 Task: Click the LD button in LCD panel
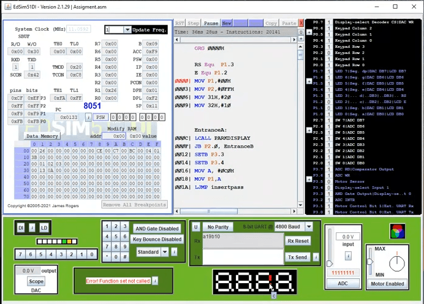pyautogui.click(x=44, y=228)
